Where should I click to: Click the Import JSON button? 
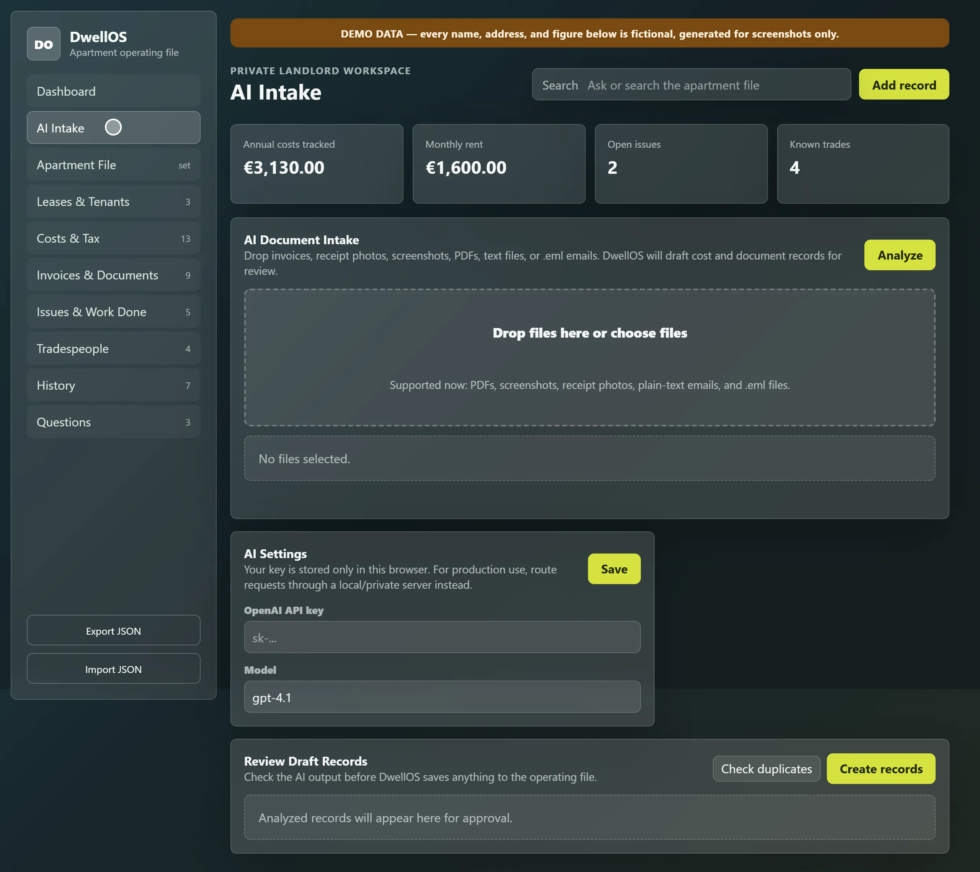tap(114, 669)
